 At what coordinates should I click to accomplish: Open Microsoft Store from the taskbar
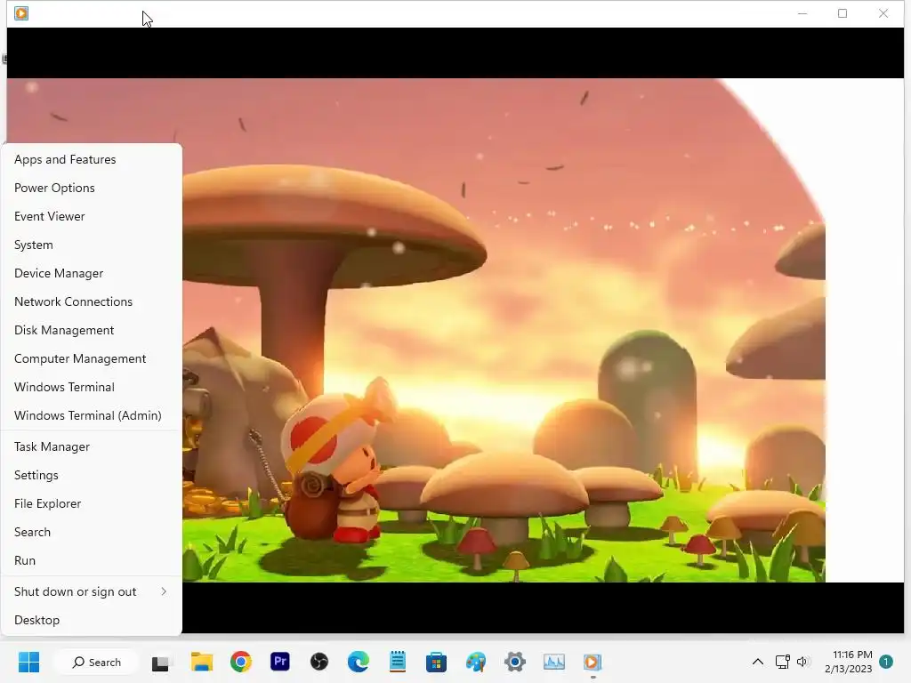tap(436, 662)
